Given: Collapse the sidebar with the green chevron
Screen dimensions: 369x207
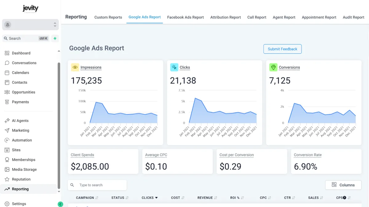Looking at the screenshot, I should click(x=60, y=204).
